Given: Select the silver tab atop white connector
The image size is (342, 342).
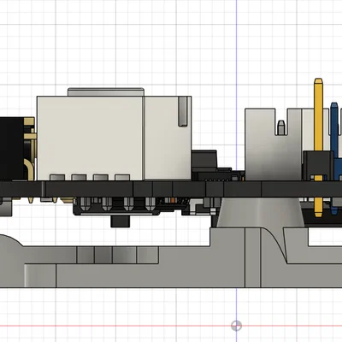Looking at the screenshot, I should coord(106,91).
